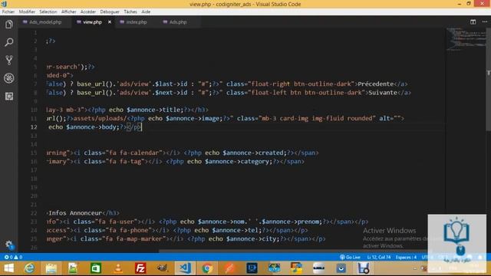Open Google Chrome from taskbar
Image resolution: width=491 pixels, height=276 pixels.
(x=207, y=268)
